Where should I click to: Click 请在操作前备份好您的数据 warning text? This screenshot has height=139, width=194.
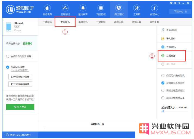tap(20, 96)
